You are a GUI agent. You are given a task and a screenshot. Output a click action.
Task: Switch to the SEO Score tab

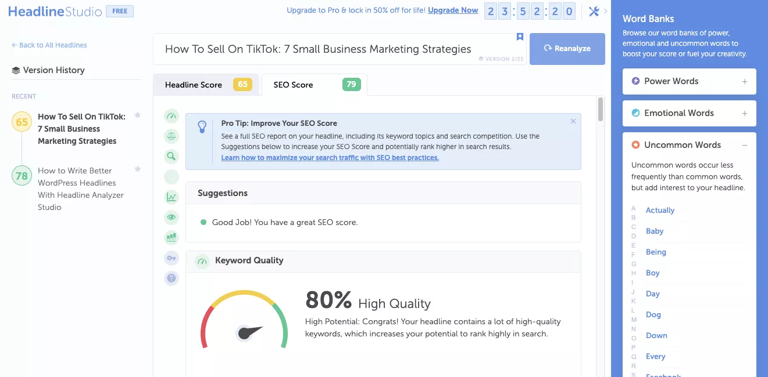315,85
